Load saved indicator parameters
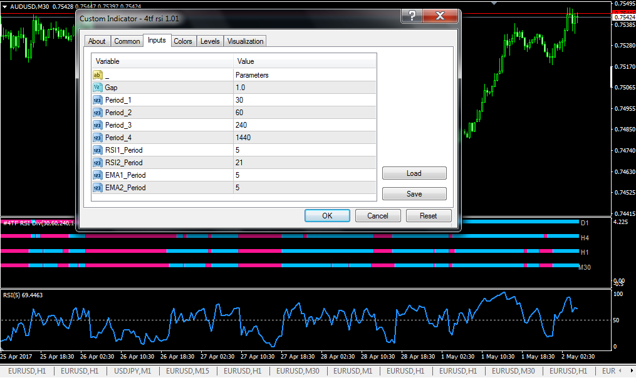Viewport: 636px width, 378px height. (414, 173)
